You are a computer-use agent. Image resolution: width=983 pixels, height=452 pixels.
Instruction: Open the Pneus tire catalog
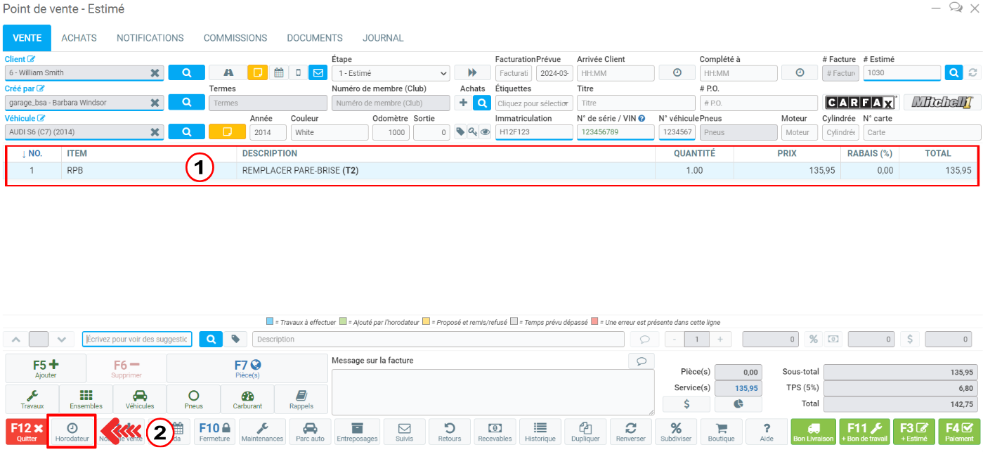click(193, 399)
